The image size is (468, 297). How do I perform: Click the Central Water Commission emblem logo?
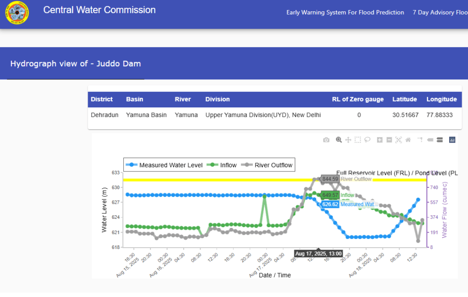tap(16, 13)
